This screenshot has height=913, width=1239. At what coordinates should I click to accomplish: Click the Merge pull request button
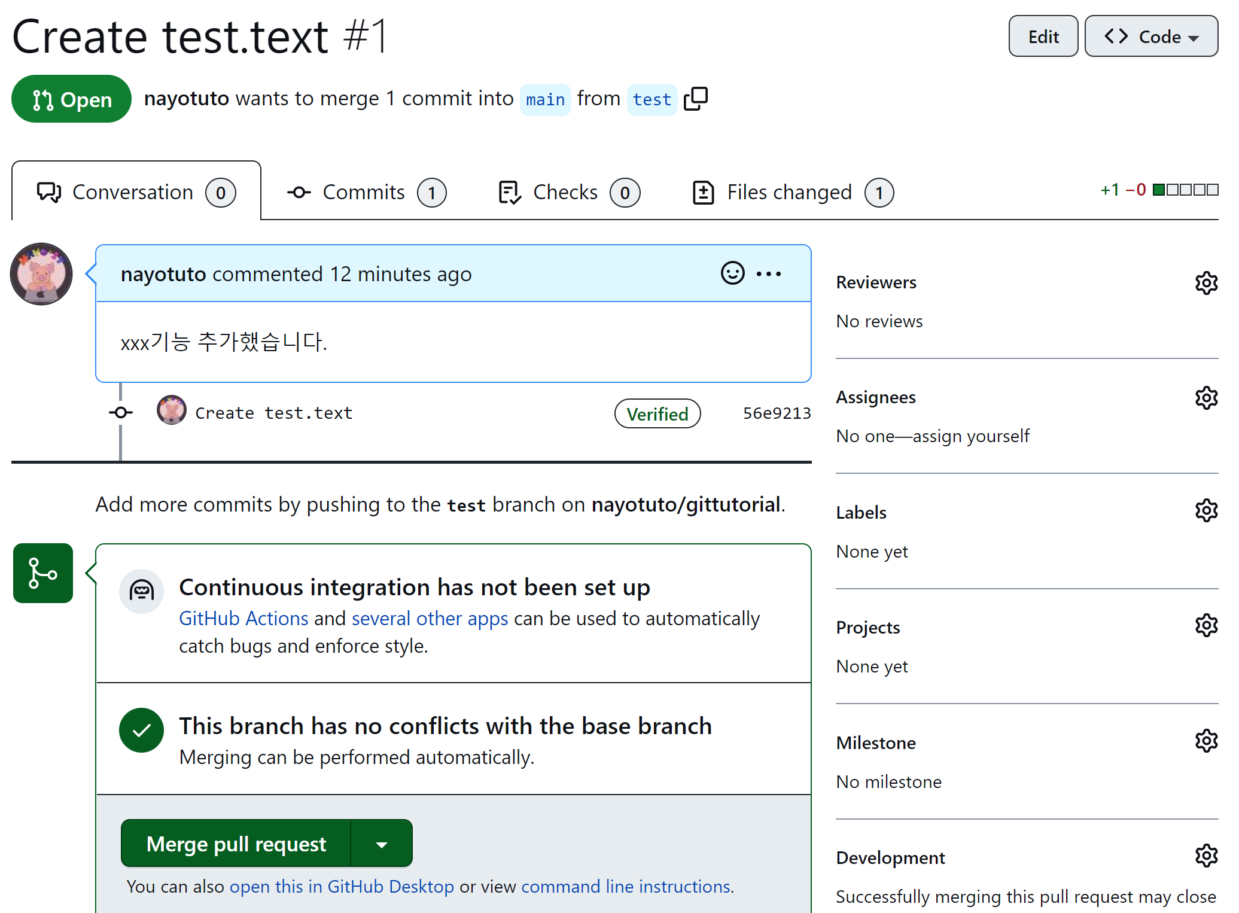(236, 844)
